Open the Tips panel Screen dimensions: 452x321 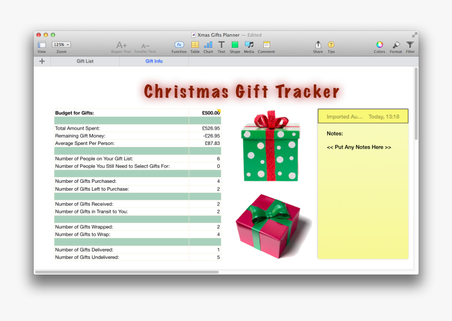tap(331, 47)
